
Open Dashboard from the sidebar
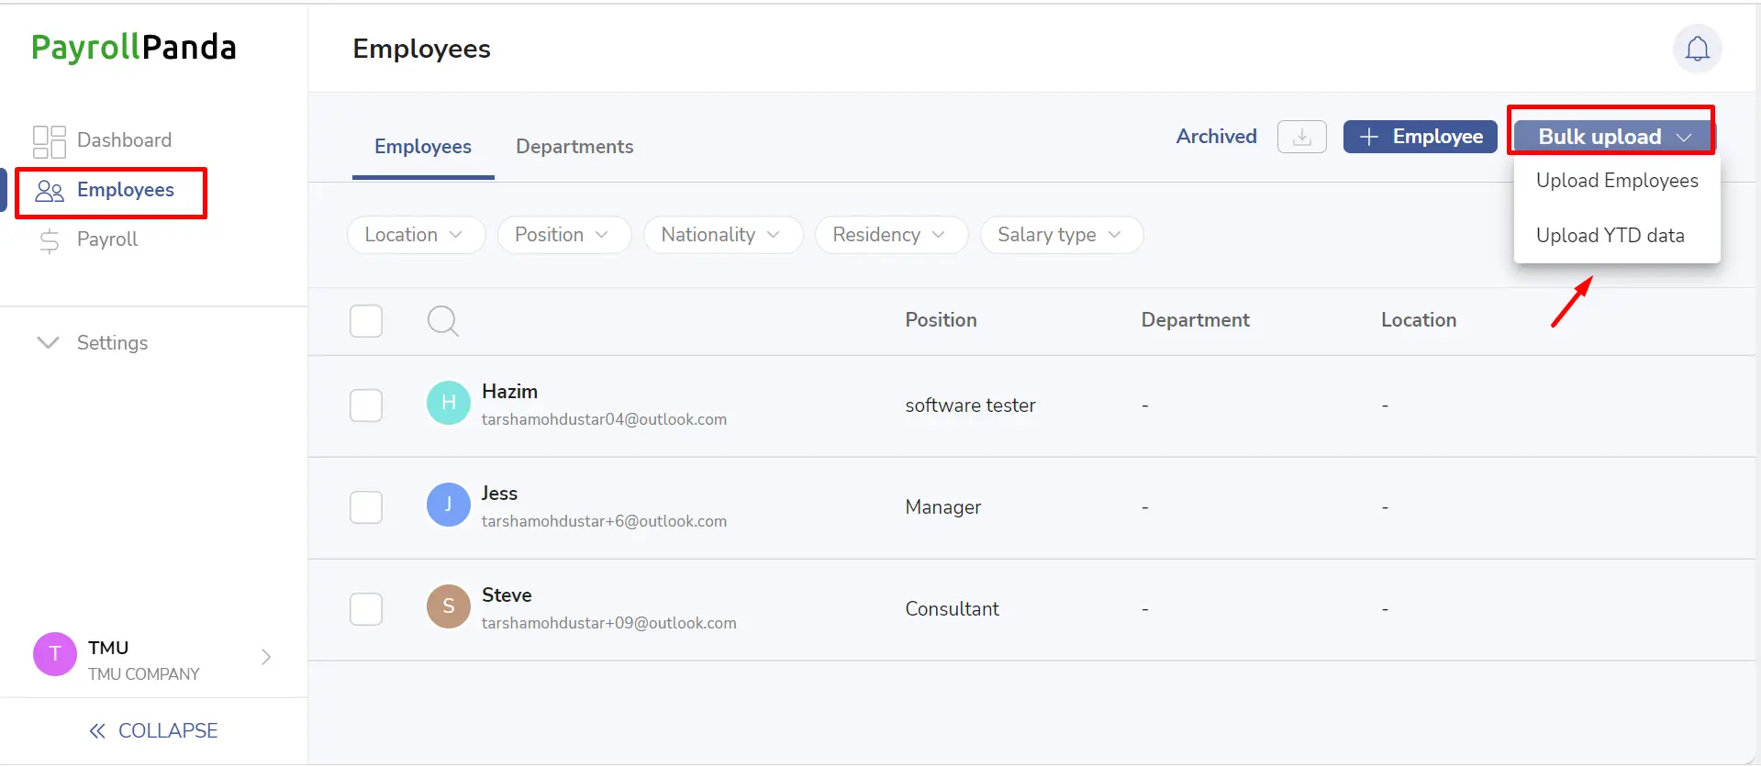pyautogui.click(x=103, y=140)
